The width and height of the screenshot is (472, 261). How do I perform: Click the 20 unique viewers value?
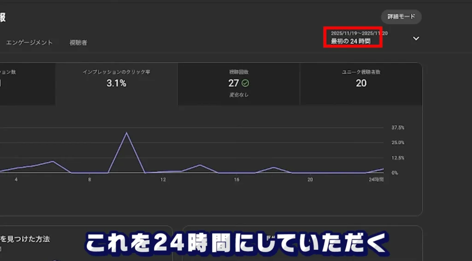[361, 83]
